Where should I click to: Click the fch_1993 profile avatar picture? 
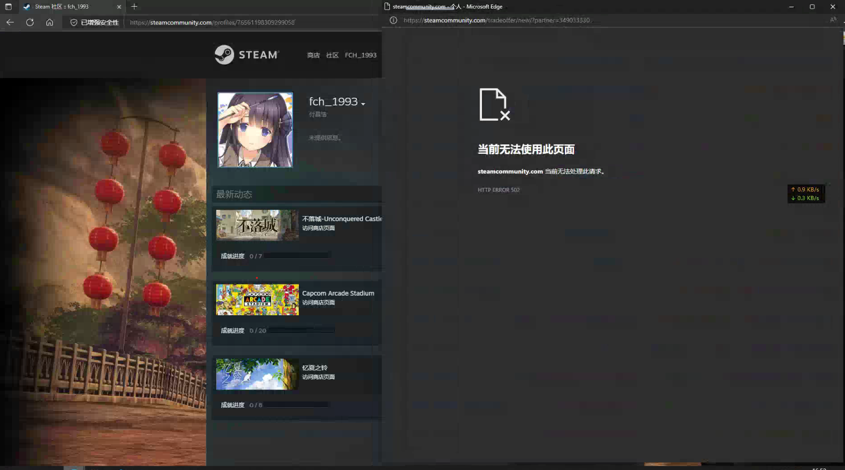[255, 129]
